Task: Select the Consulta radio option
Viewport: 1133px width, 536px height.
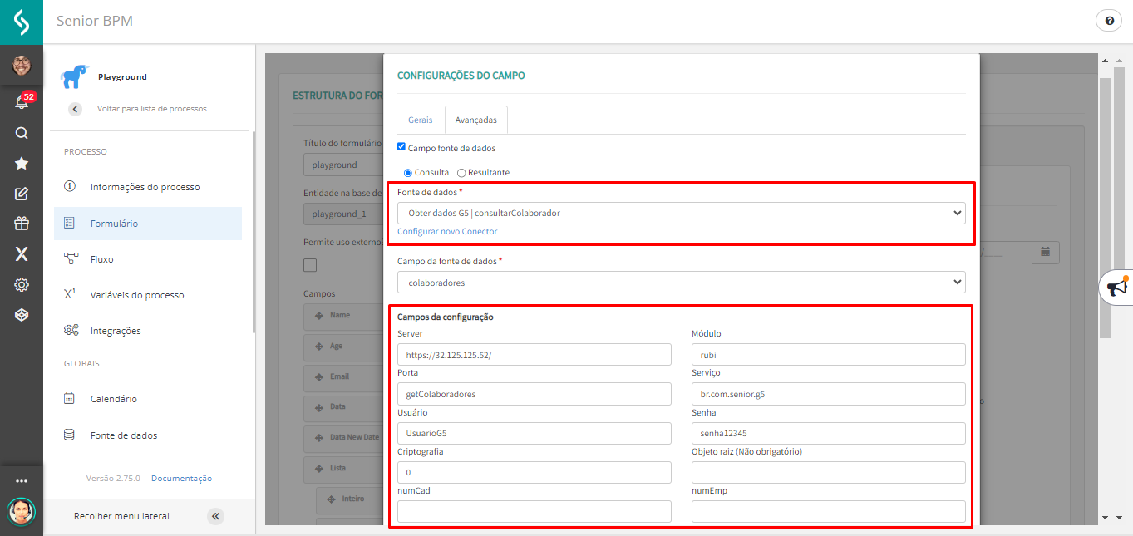Action: click(408, 173)
